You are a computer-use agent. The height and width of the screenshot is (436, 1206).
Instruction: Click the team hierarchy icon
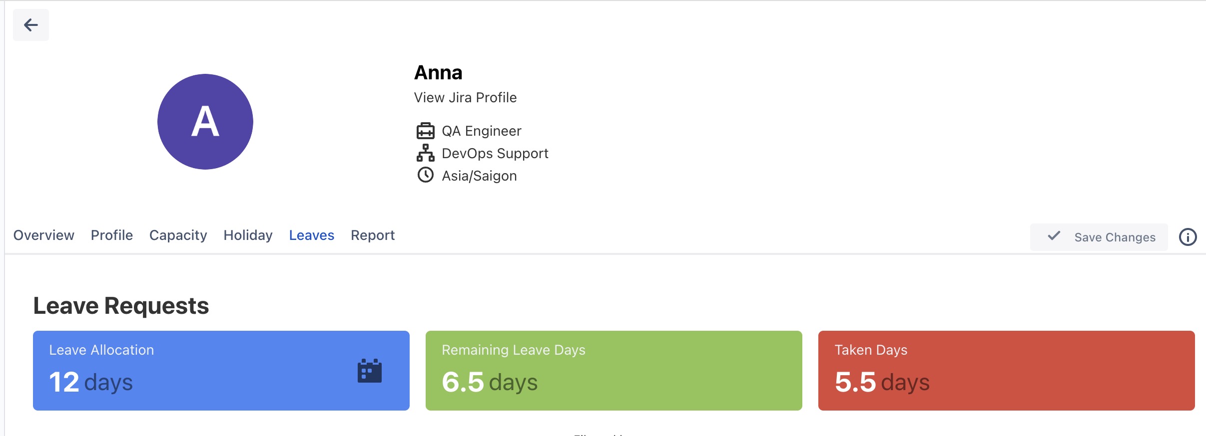coord(425,153)
